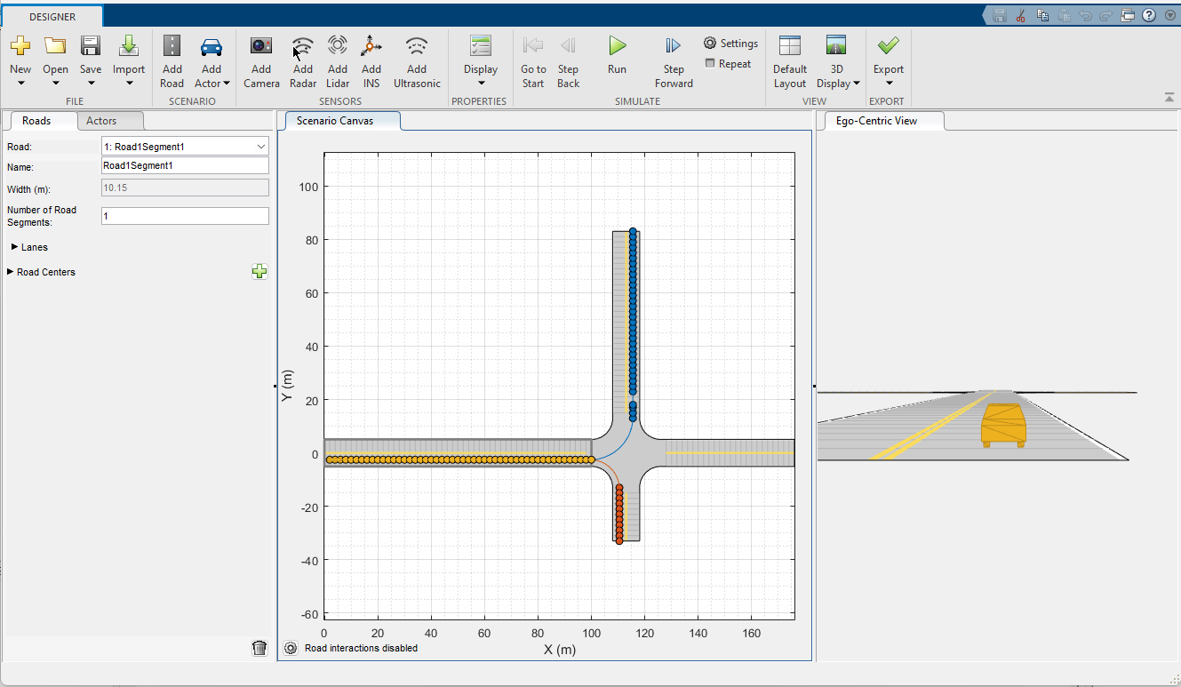1181x687 pixels.
Task: Expand the Lanes section
Action: click(x=15, y=247)
